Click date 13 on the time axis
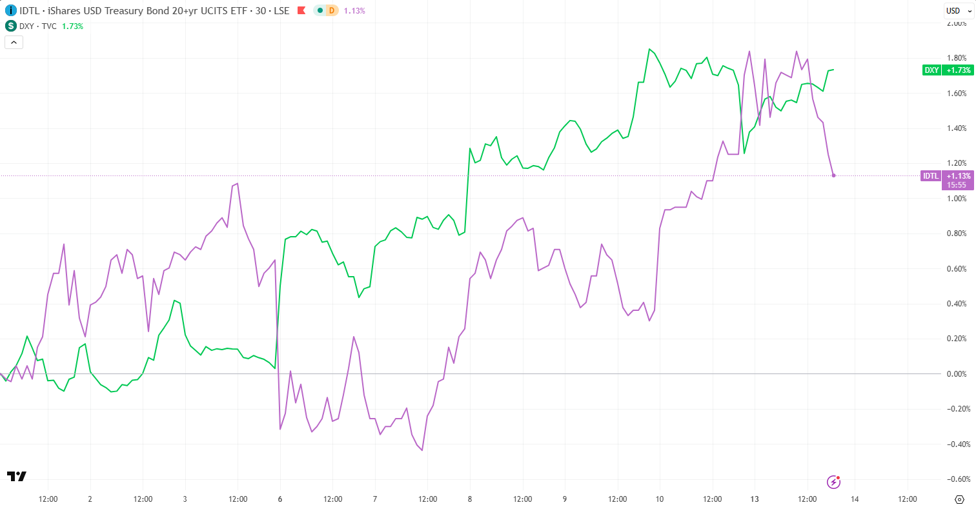This screenshot has height=507, width=976. (x=755, y=499)
